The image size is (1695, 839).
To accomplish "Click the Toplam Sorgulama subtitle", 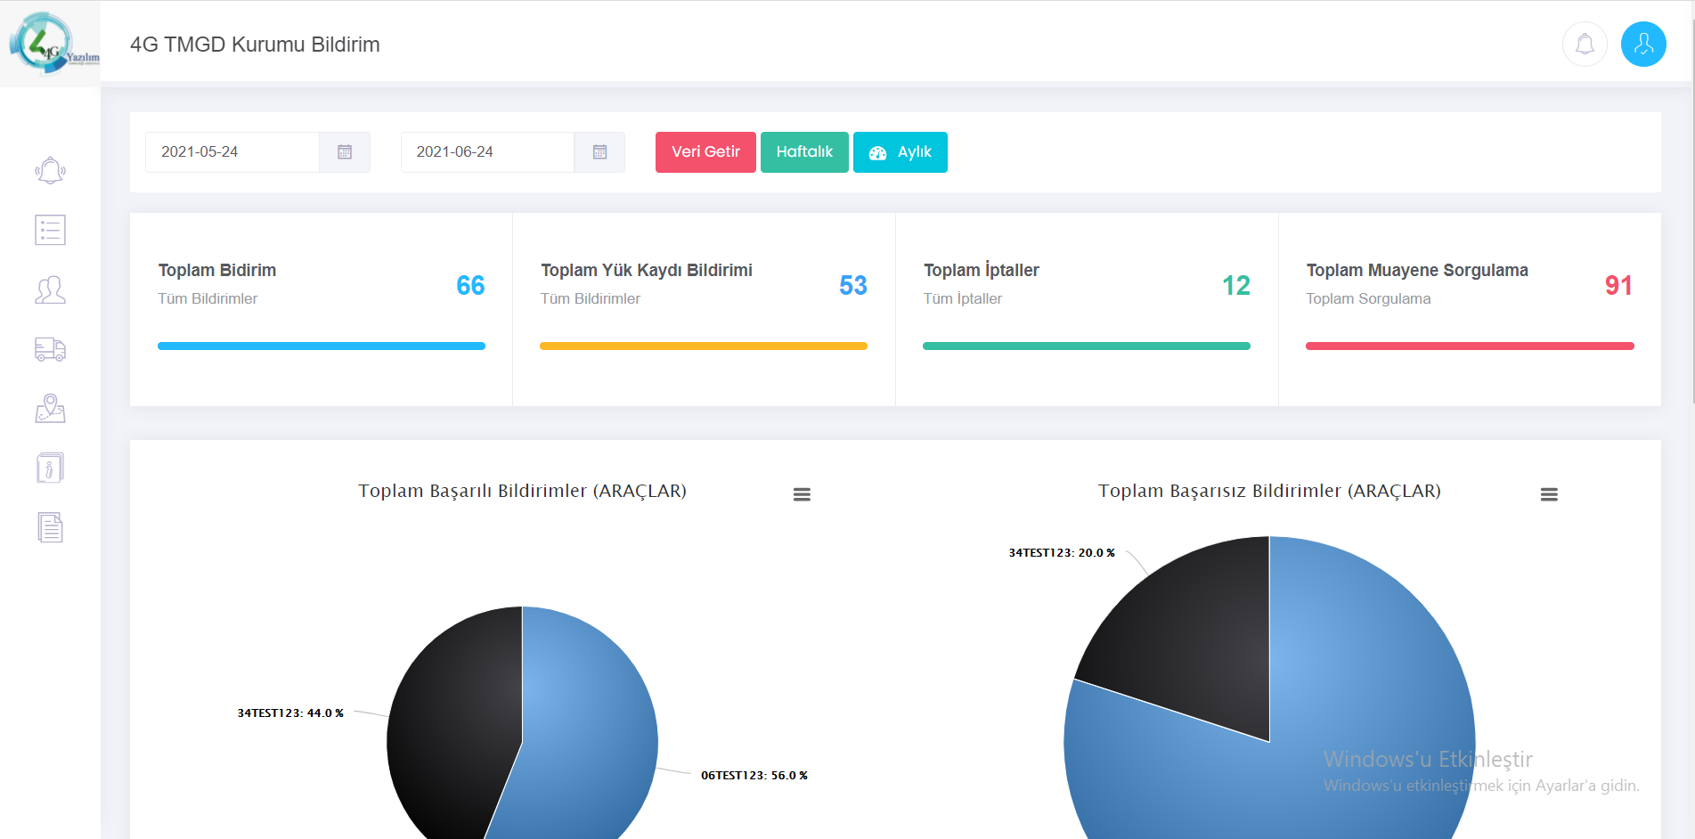I will click(1368, 298).
